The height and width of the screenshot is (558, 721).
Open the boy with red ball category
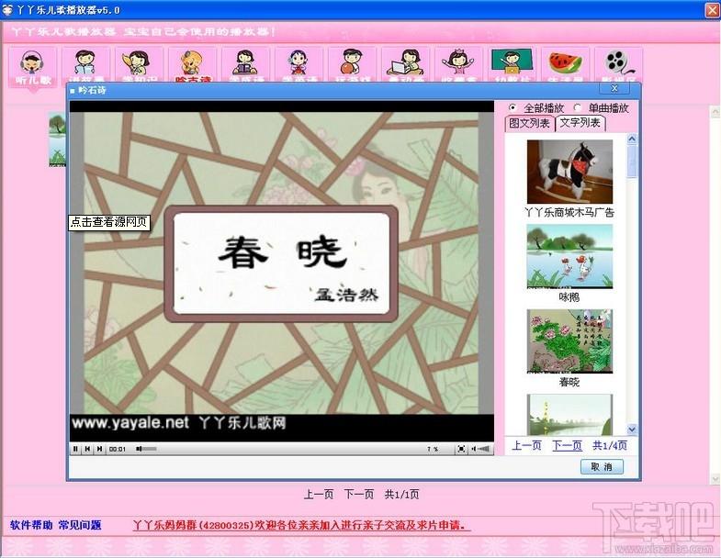353,65
